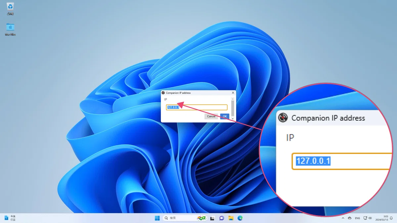Close the Companion IP address dialog
397x223 pixels.
(x=233, y=93)
